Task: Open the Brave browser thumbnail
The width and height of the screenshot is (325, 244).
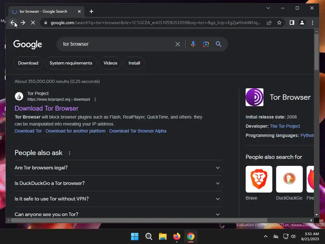Action: tap(259, 179)
